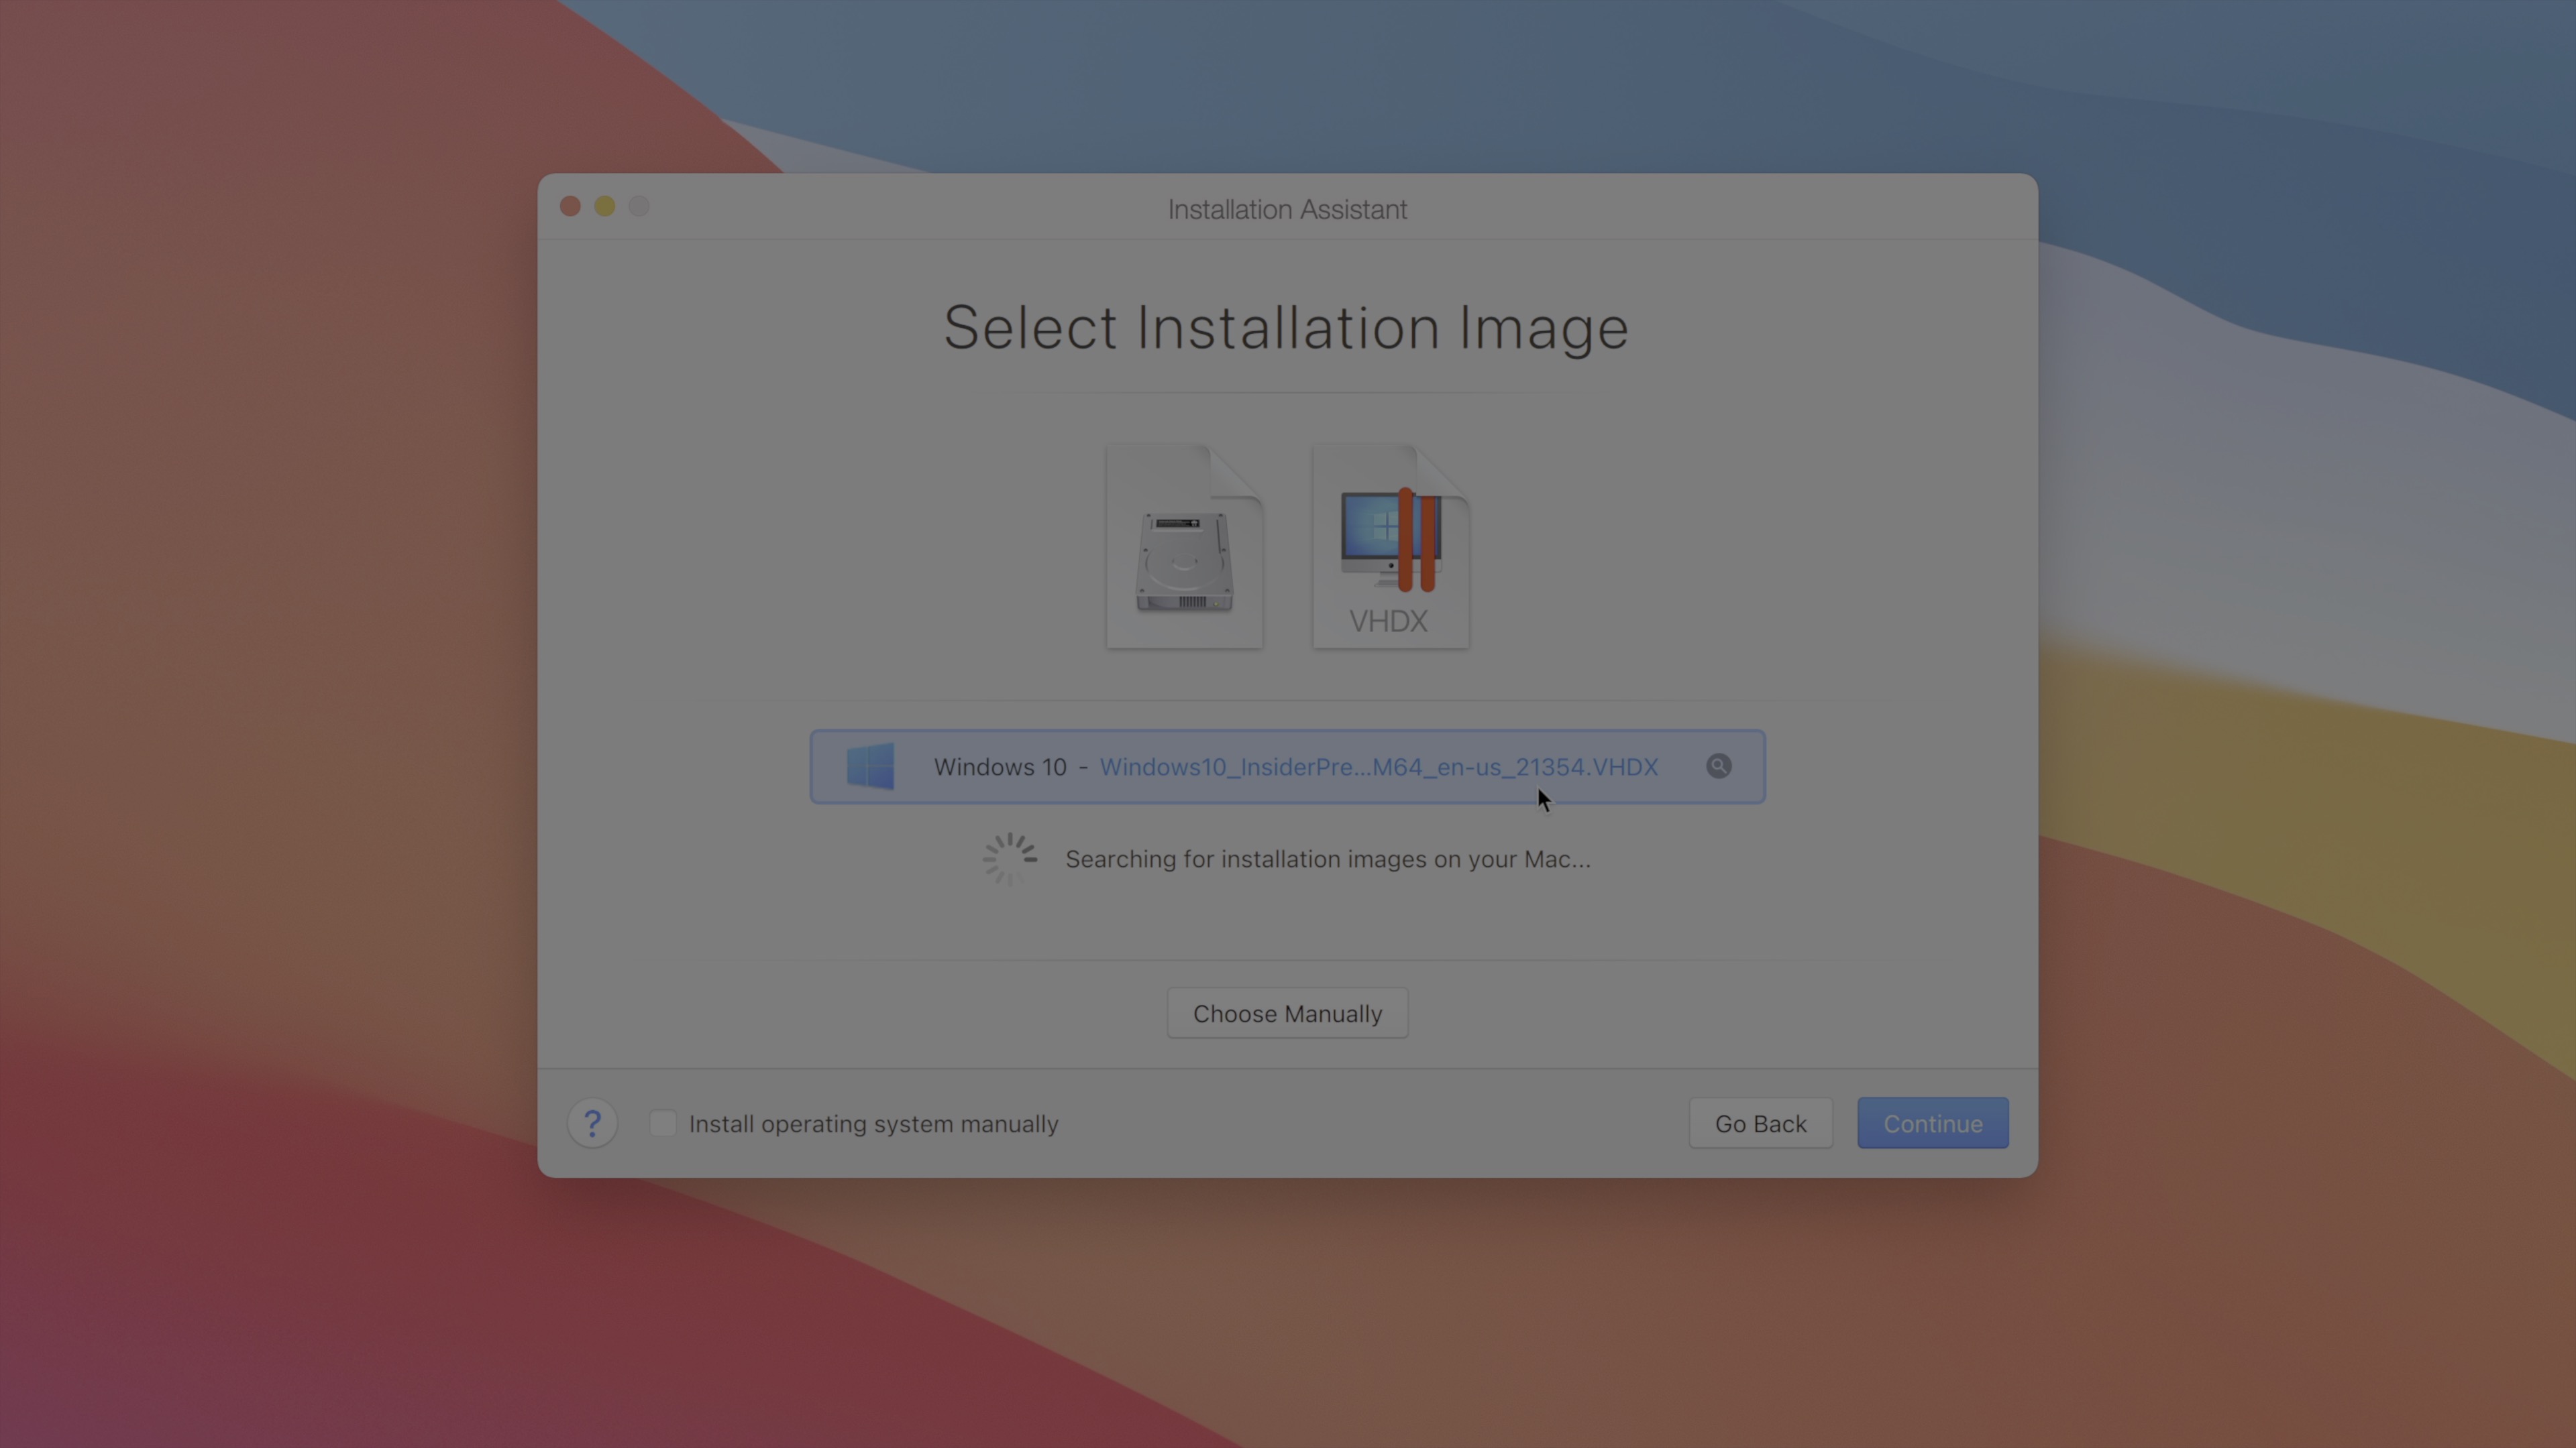Click the Installation Assistant title bar text
The height and width of the screenshot is (1448, 2576).
pos(1287,210)
